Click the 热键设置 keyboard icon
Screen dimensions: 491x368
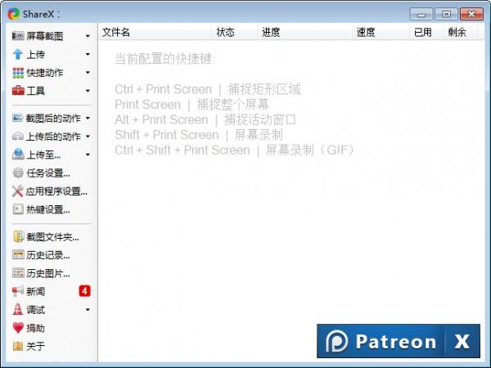click(18, 209)
